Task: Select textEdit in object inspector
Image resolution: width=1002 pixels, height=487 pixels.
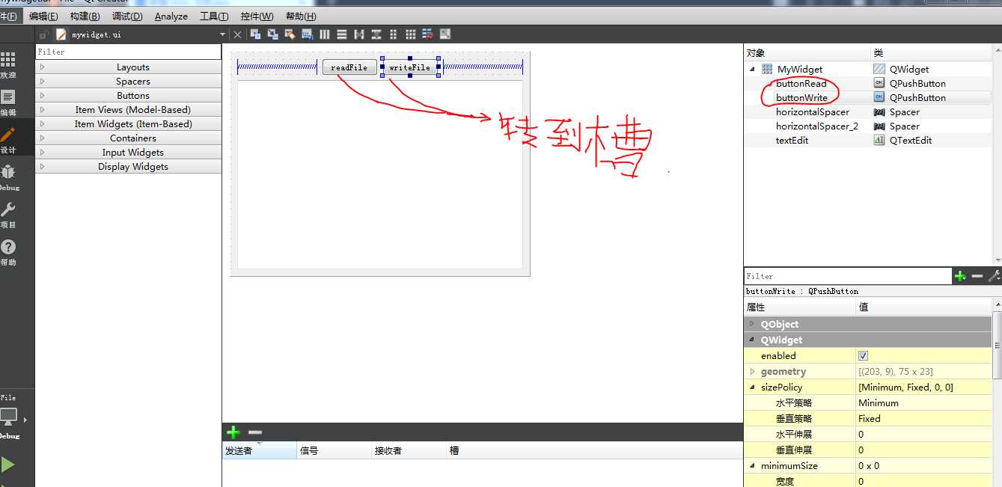Action: [x=792, y=140]
